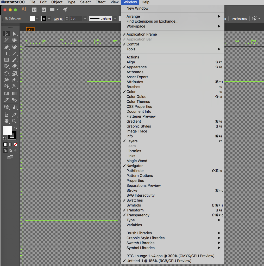Uncheck the Layers panel entry
The image size is (264, 266).
click(173, 141)
